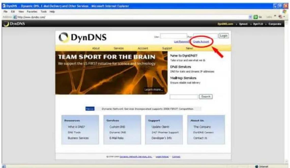Click Contact Us under About Us
Image resolution: width=290 pixels, height=168 pixels.
click(200, 138)
